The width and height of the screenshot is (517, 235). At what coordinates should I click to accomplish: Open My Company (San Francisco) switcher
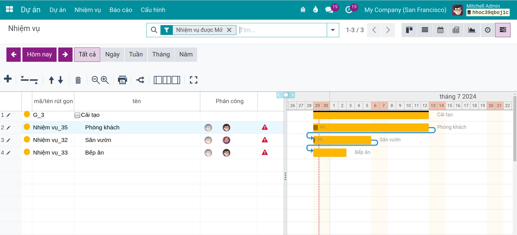coord(405,10)
